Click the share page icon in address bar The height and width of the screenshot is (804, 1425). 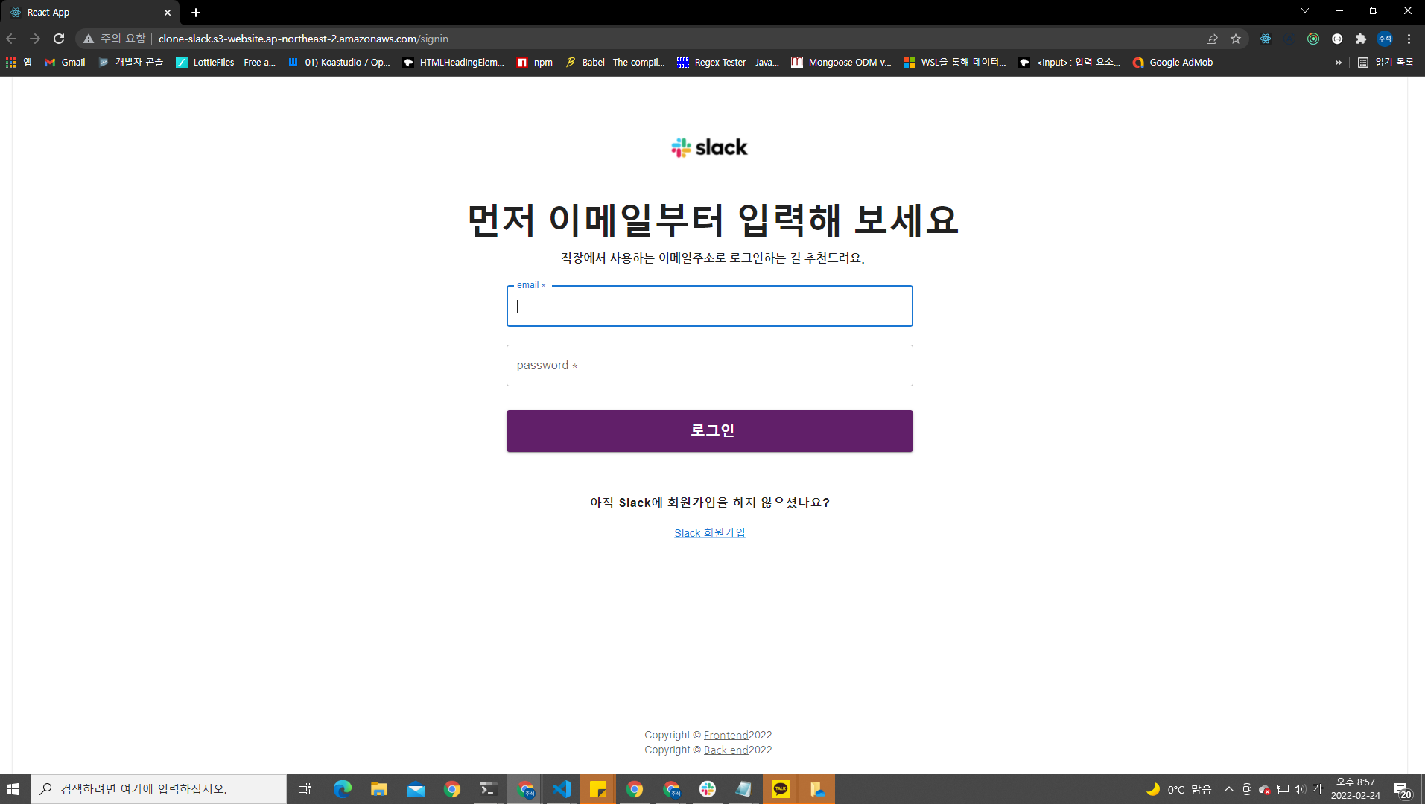click(x=1212, y=39)
